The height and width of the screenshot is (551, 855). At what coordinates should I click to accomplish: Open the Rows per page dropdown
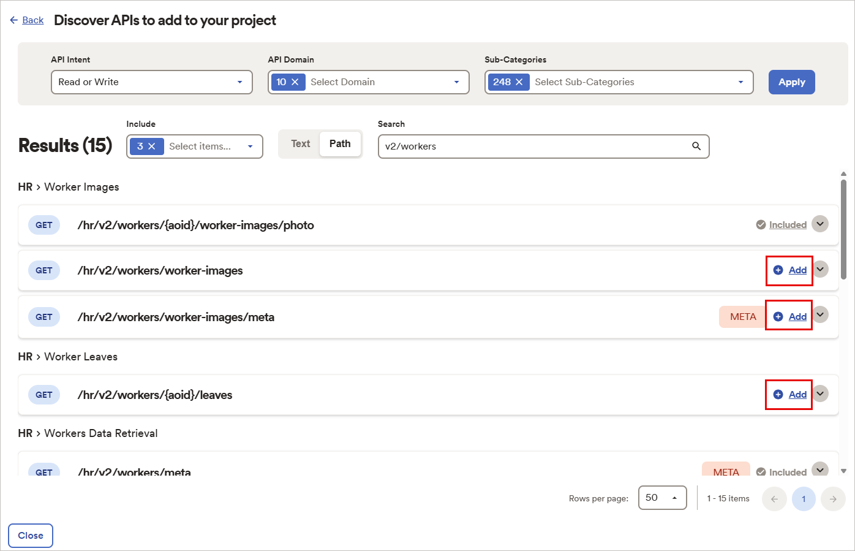pos(662,498)
